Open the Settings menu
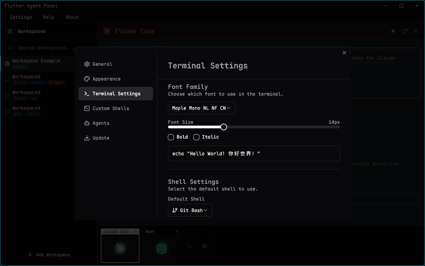The image size is (425, 266). point(21,17)
